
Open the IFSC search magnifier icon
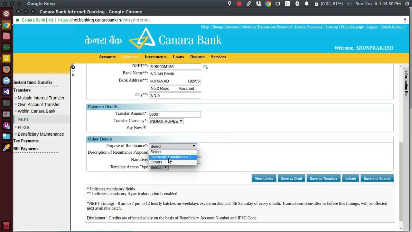pos(206,67)
